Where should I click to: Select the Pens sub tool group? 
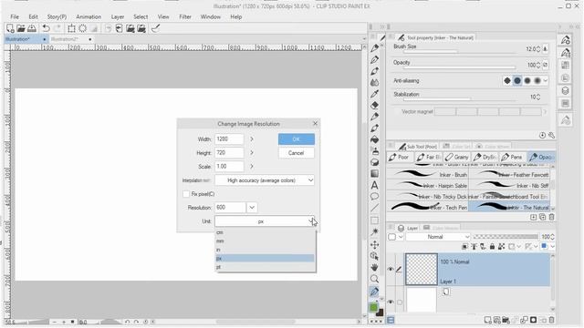coord(513,158)
